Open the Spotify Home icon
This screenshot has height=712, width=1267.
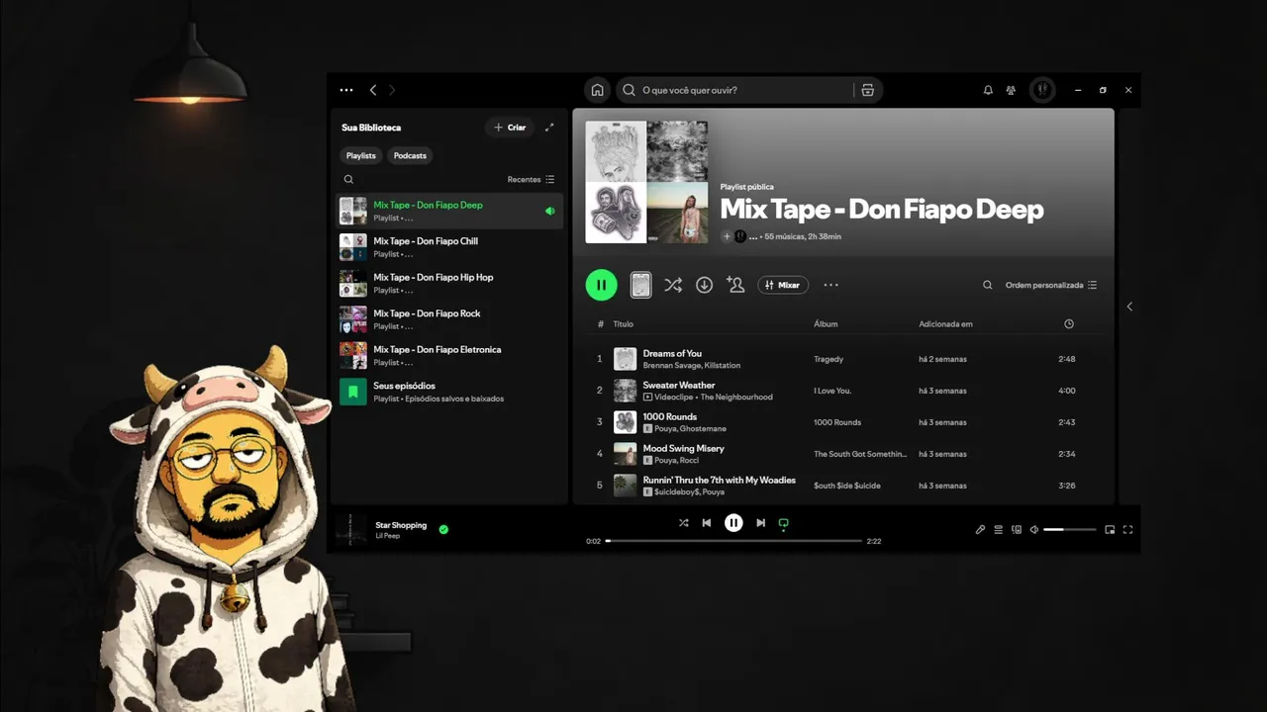click(597, 90)
